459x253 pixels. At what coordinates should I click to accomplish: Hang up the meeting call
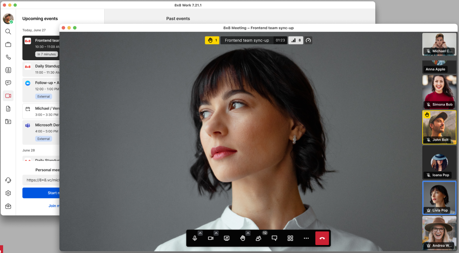click(x=322, y=238)
